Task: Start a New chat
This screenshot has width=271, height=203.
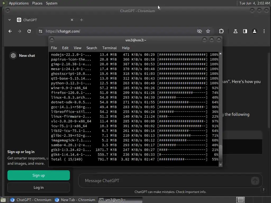Action: (27, 56)
